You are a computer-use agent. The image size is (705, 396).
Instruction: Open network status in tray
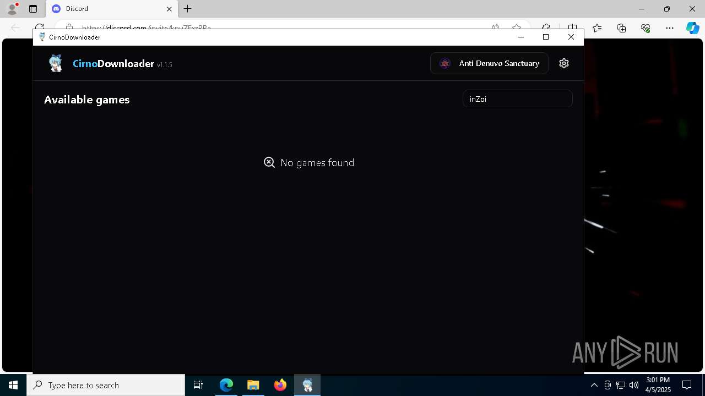[x=621, y=385]
